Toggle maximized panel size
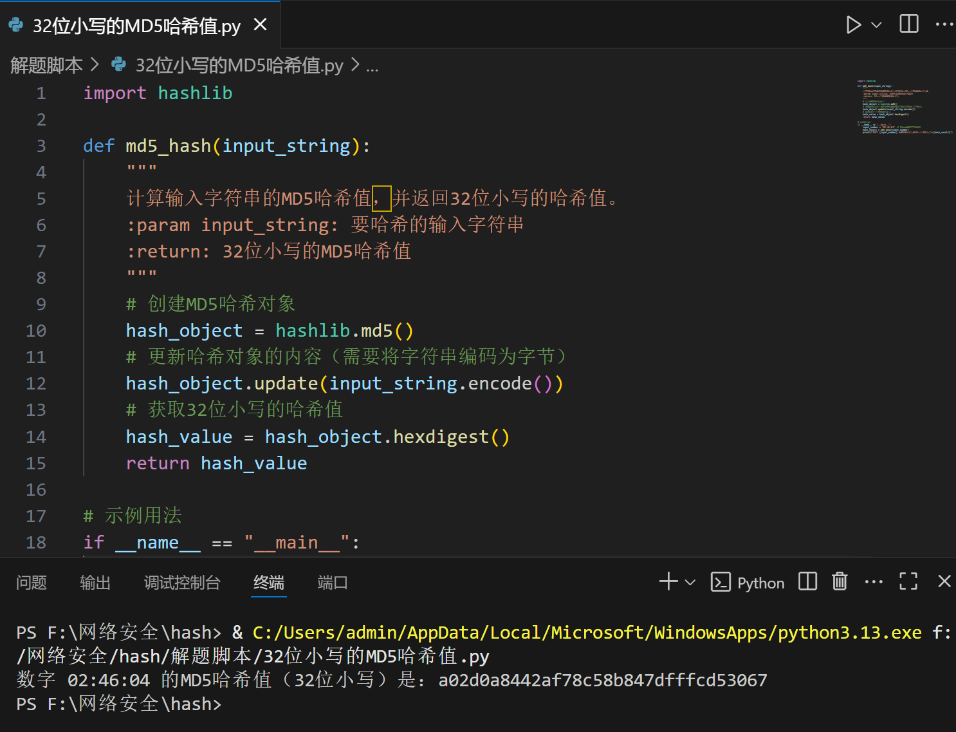Screen dimensions: 956x732 [x=908, y=582]
